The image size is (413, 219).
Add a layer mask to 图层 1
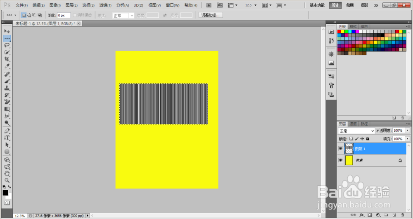click(370, 215)
